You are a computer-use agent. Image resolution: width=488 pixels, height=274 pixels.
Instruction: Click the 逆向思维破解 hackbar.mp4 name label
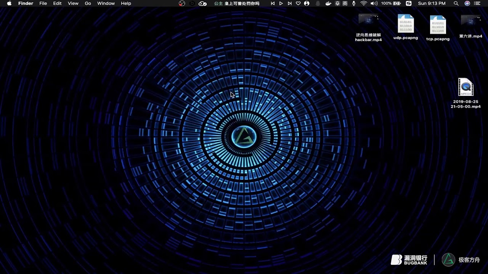(368, 37)
